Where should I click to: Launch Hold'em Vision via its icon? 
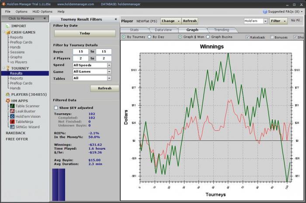tap(12, 116)
